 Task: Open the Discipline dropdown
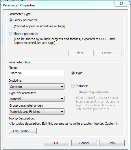(37, 87)
